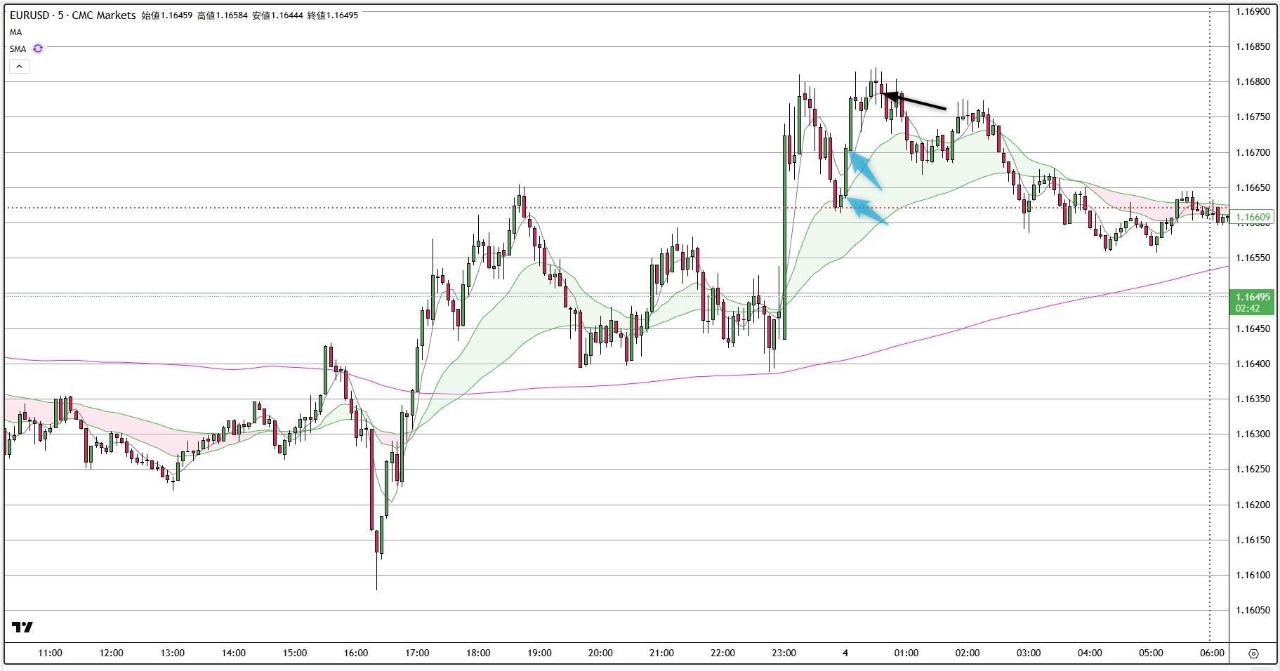
Task: Click the date label 4 on time axis
Action: point(845,653)
